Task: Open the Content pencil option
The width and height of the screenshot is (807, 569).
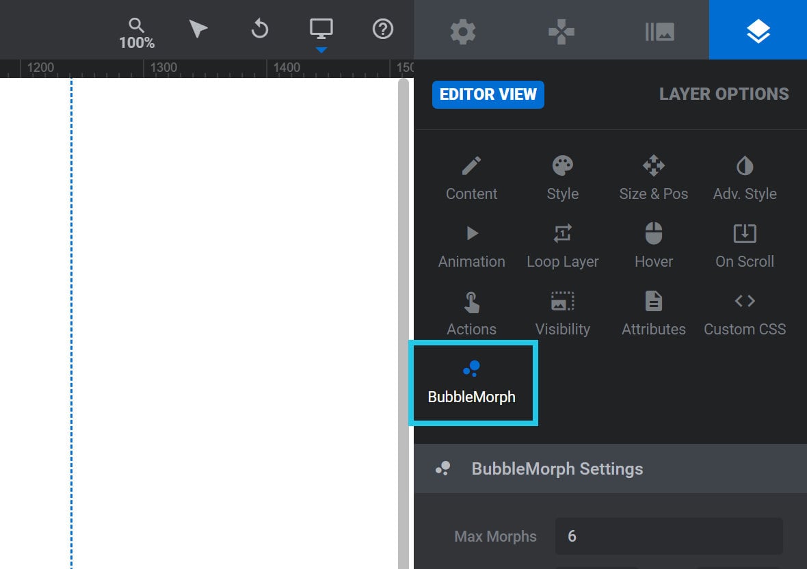Action: (x=471, y=178)
